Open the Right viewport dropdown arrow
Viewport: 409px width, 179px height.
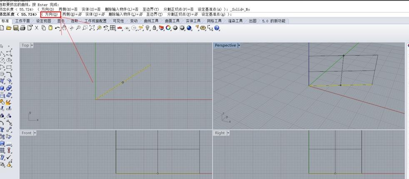click(x=228, y=133)
